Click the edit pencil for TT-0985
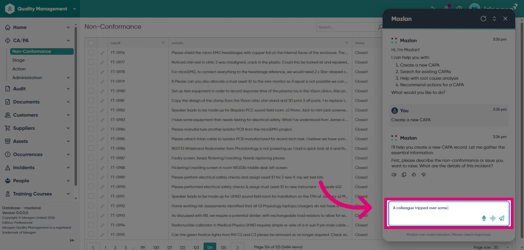 tap(102, 139)
